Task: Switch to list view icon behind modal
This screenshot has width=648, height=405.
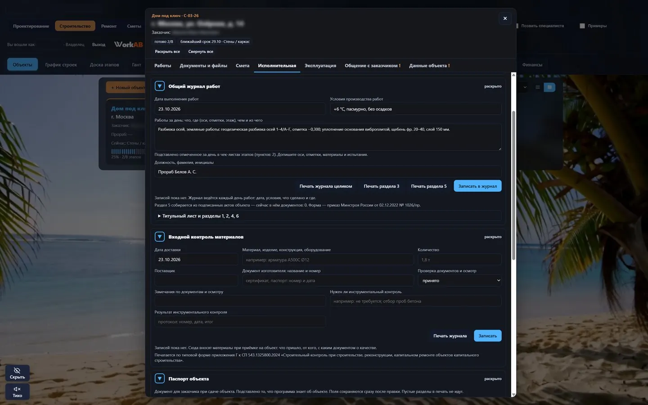Action: [x=537, y=87]
